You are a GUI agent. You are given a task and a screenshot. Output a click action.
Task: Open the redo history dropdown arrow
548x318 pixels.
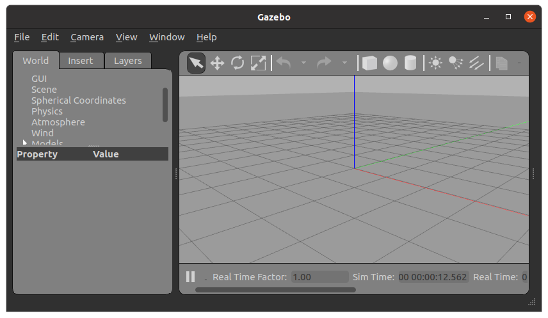344,63
